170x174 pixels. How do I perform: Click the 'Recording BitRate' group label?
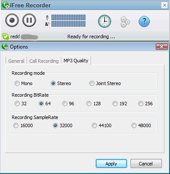pyautogui.click(x=30, y=95)
